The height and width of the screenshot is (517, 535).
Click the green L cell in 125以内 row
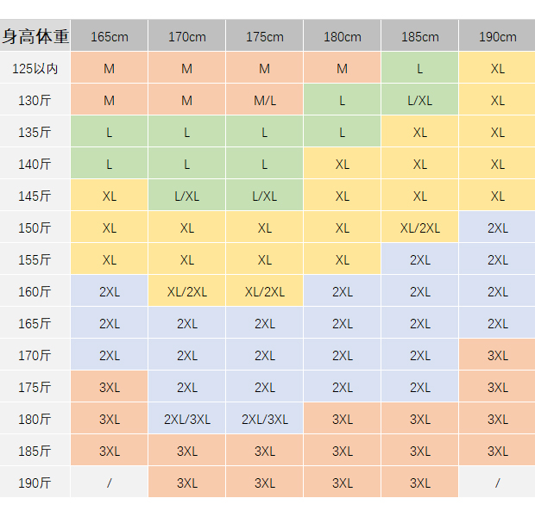click(x=420, y=69)
